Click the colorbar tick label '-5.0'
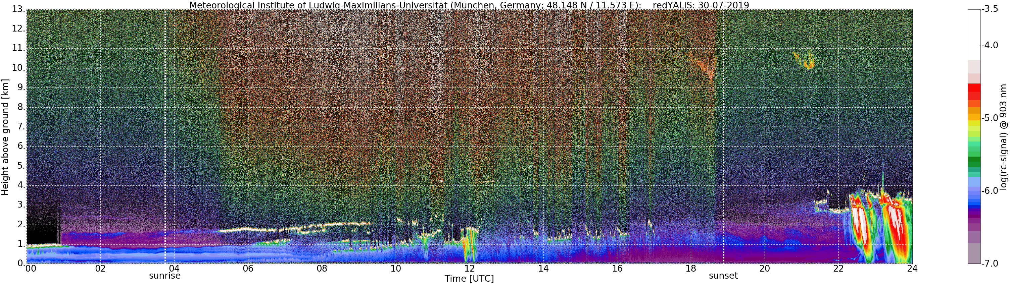The height and width of the screenshot is (285, 1010). (x=990, y=118)
